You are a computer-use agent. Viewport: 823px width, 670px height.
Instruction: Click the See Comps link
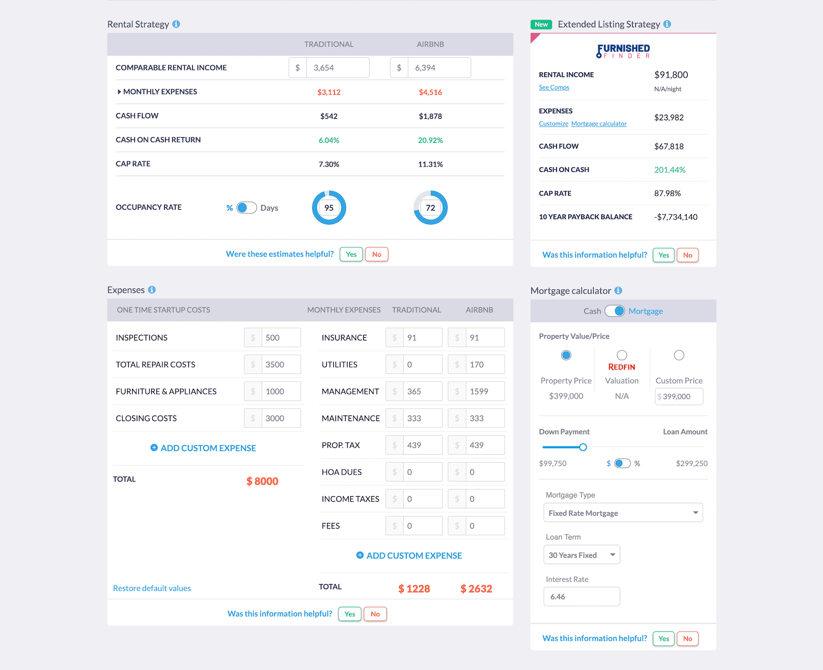tap(554, 87)
